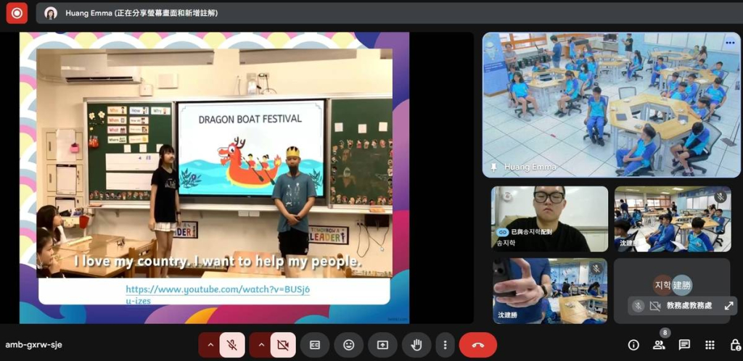Open options on Huang Emma's video tile
The height and width of the screenshot is (361, 743).
coord(730,43)
